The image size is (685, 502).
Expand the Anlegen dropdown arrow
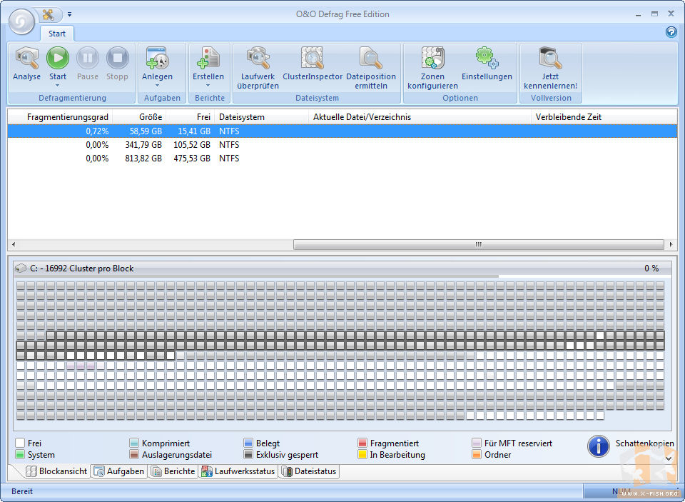[x=157, y=86]
